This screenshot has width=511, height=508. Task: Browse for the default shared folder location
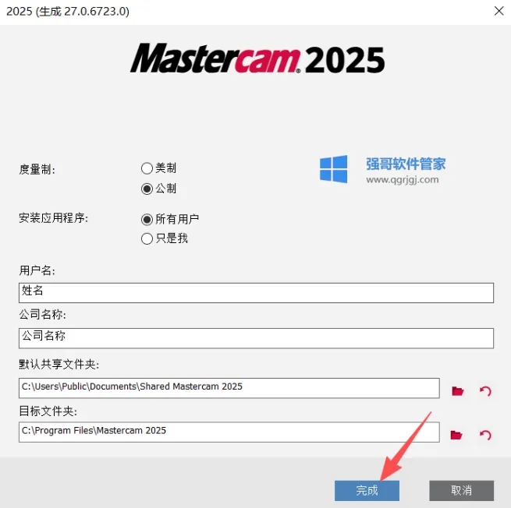(x=457, y=391)
